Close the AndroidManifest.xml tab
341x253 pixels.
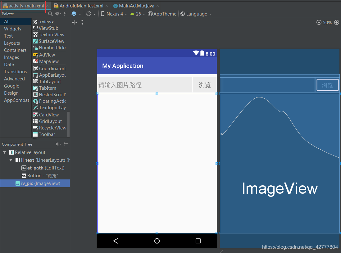[107, 6]
